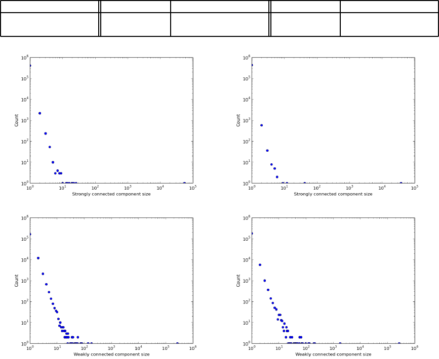
Task: Click the Count y-axis label of bottom-right plot
Action: 238,281
